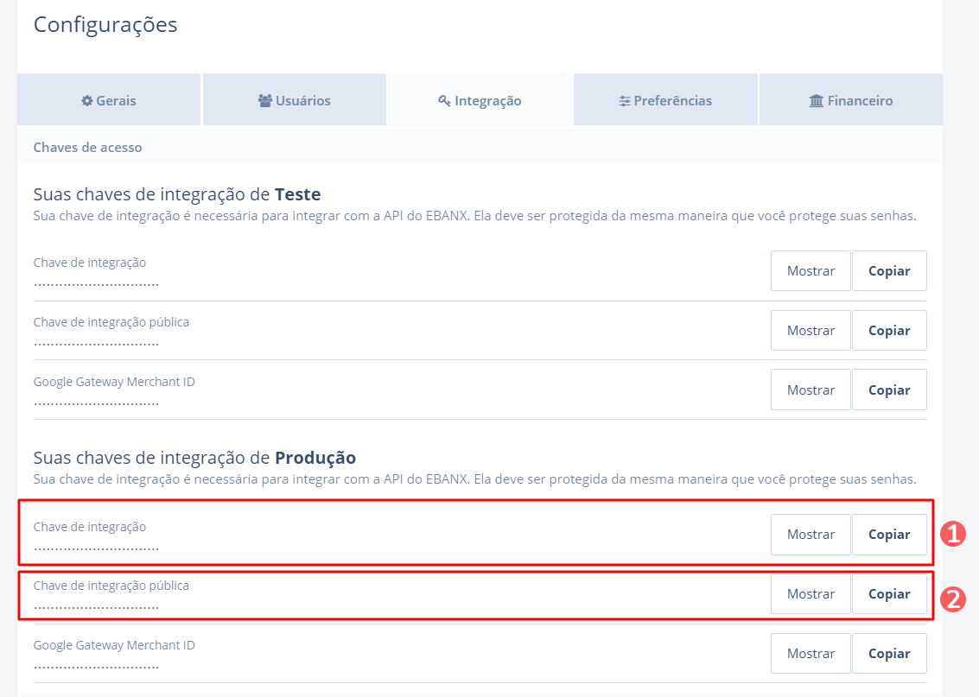
Task: Show the Teste Chave de integração
Action: (811, 271)
